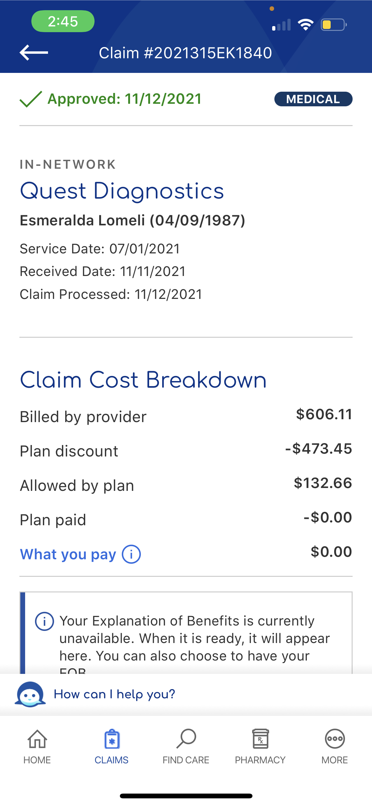Screen dimensions: 372x806
Task: Open the Home tab icon
Action: pyautogui.click(x=37, y=739)
